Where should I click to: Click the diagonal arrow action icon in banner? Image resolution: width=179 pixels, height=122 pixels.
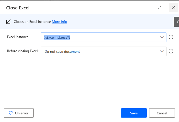(8, 22)
